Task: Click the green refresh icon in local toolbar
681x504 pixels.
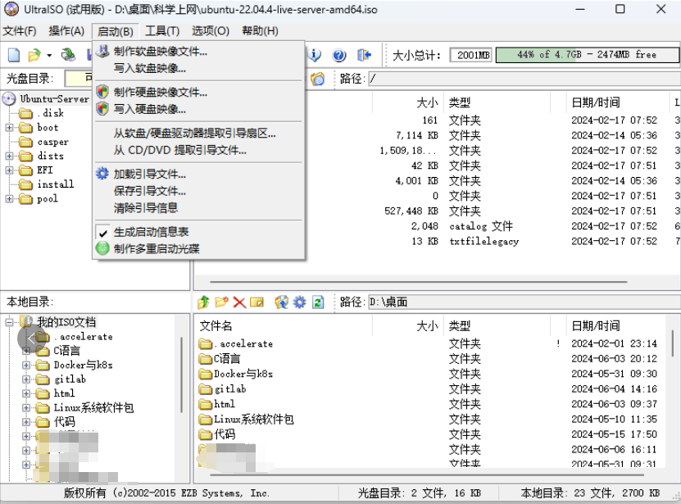Action: click(318, 302)
